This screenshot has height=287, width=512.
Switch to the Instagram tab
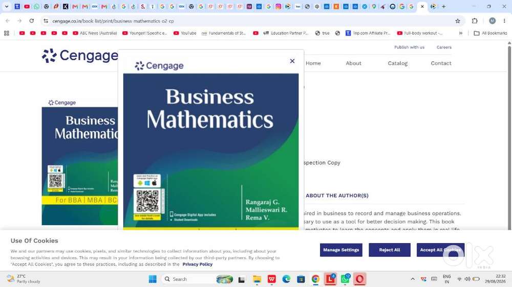click(278, 6)
